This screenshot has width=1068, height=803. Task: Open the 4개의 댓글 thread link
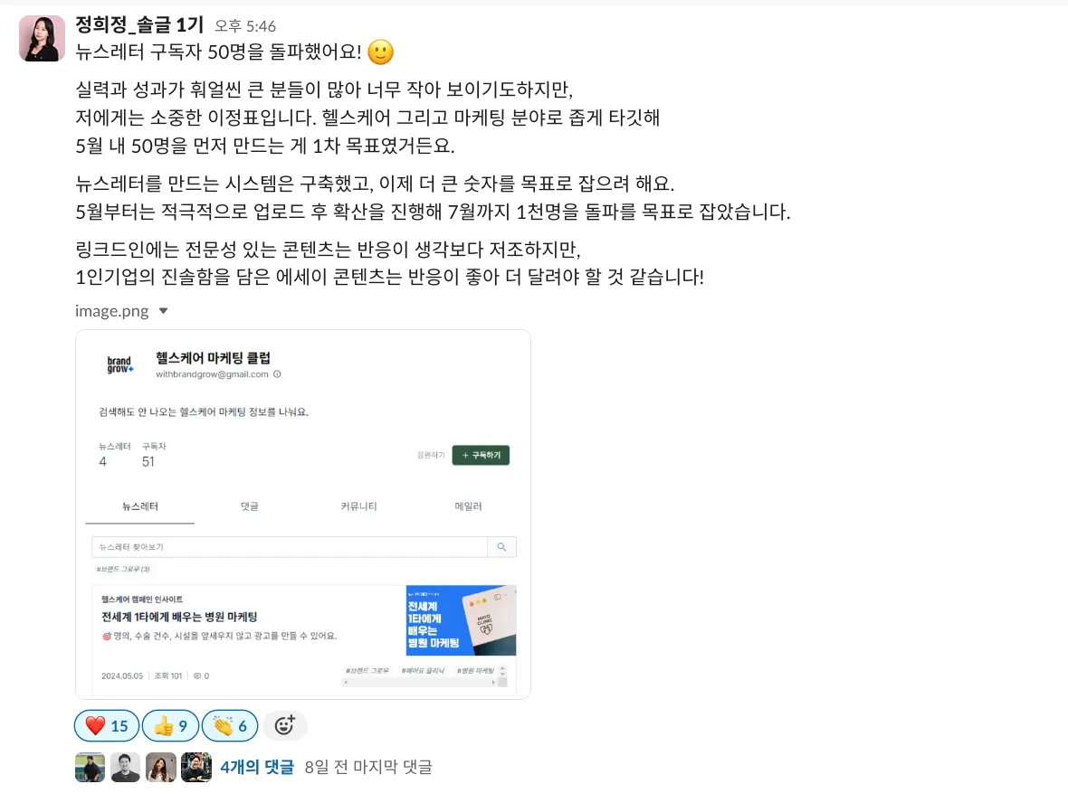pyautogui.click(x=257, y=767)
